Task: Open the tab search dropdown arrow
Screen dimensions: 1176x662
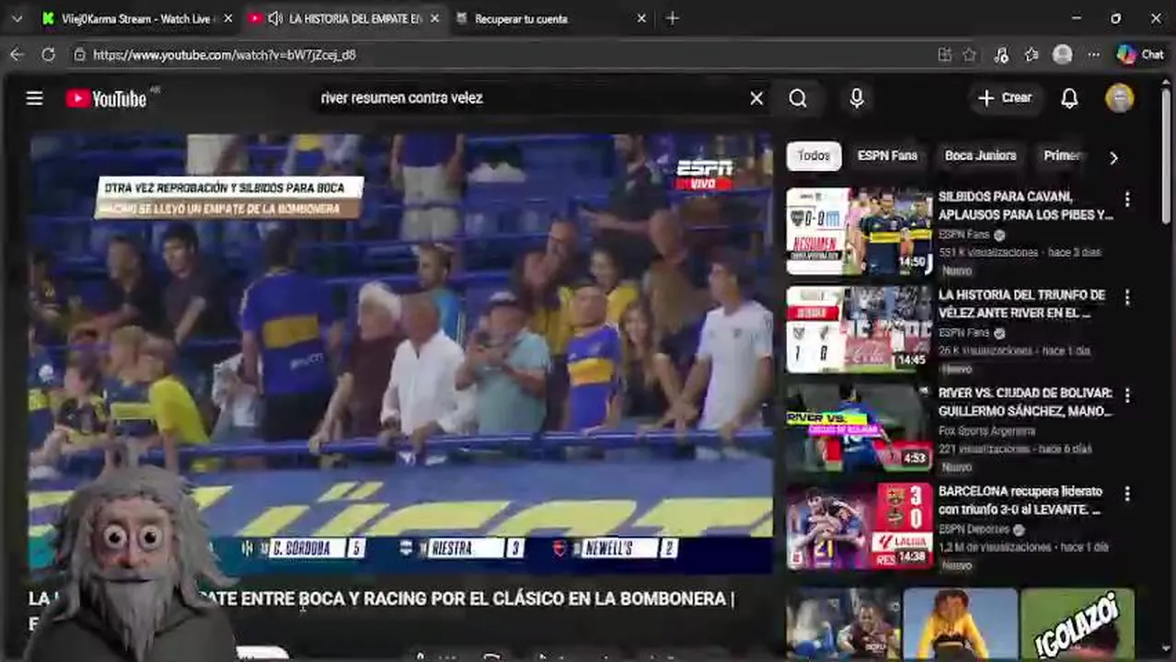Action: point(17,18)
